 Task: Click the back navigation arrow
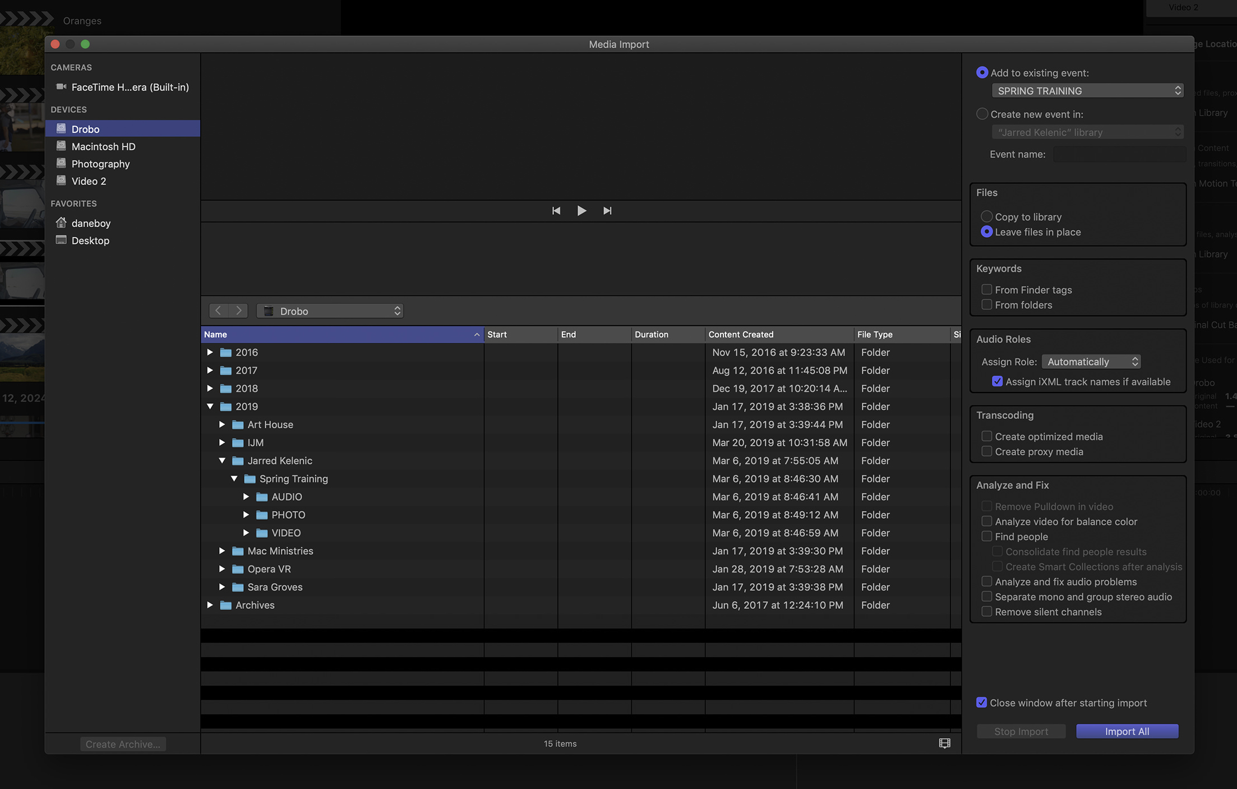218,311
